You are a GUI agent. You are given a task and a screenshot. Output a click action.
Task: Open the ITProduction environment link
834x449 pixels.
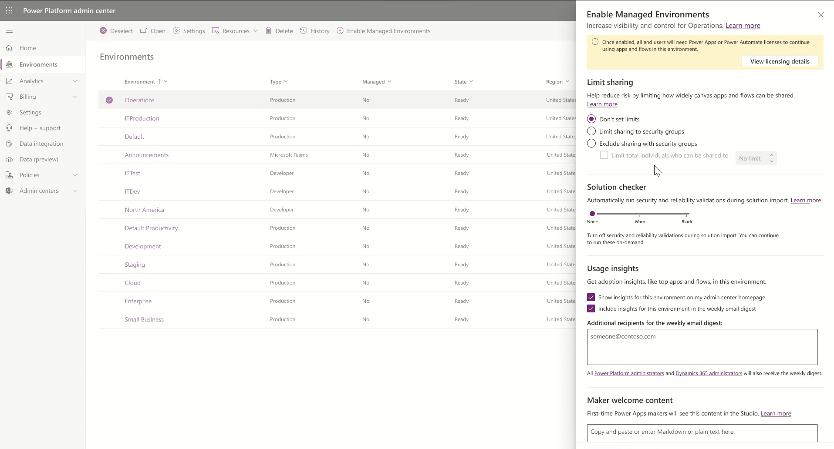[x=142, y=118]
